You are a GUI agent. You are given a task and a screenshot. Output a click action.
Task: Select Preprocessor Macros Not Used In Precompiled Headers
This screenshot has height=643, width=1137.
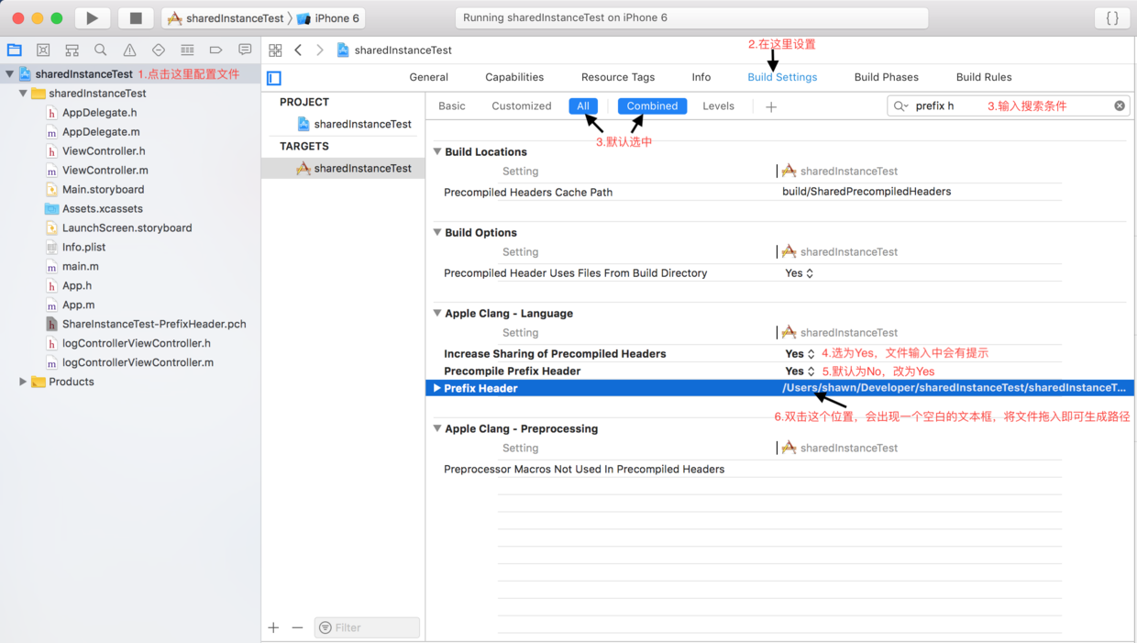tap(584, 470)
